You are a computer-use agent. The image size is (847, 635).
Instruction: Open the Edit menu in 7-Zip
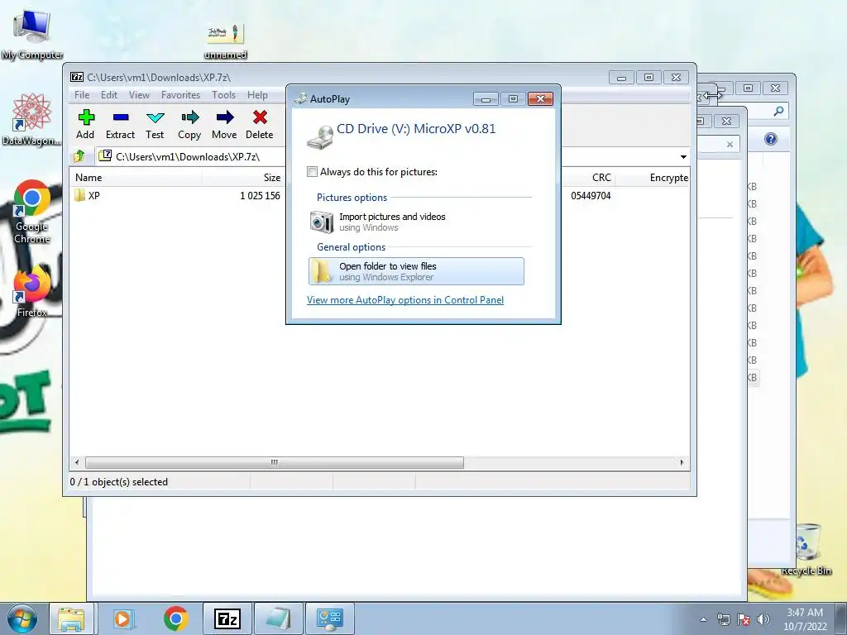point(109,95)
